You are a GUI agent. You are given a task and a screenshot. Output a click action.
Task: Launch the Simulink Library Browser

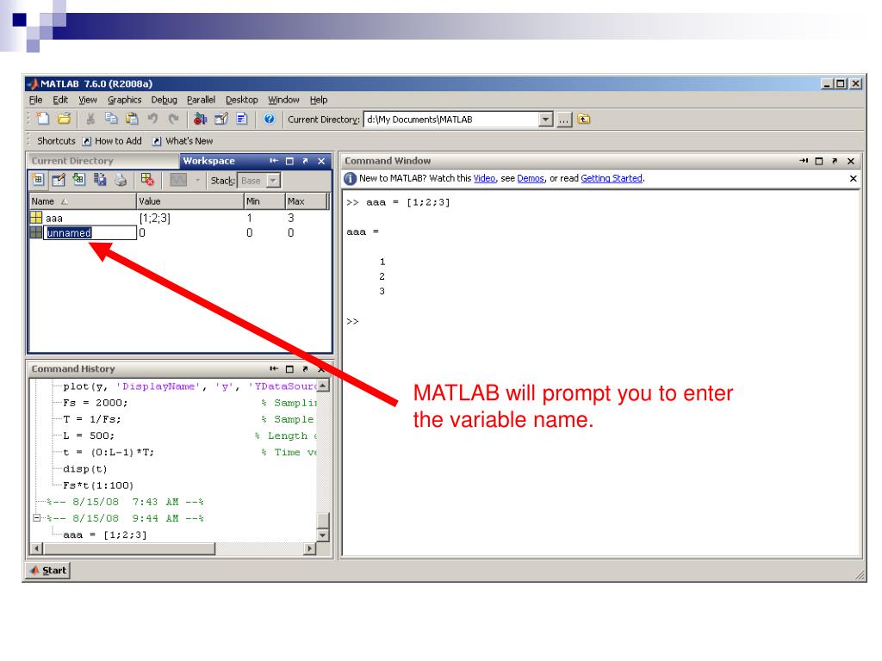click(x=199, y=120)
